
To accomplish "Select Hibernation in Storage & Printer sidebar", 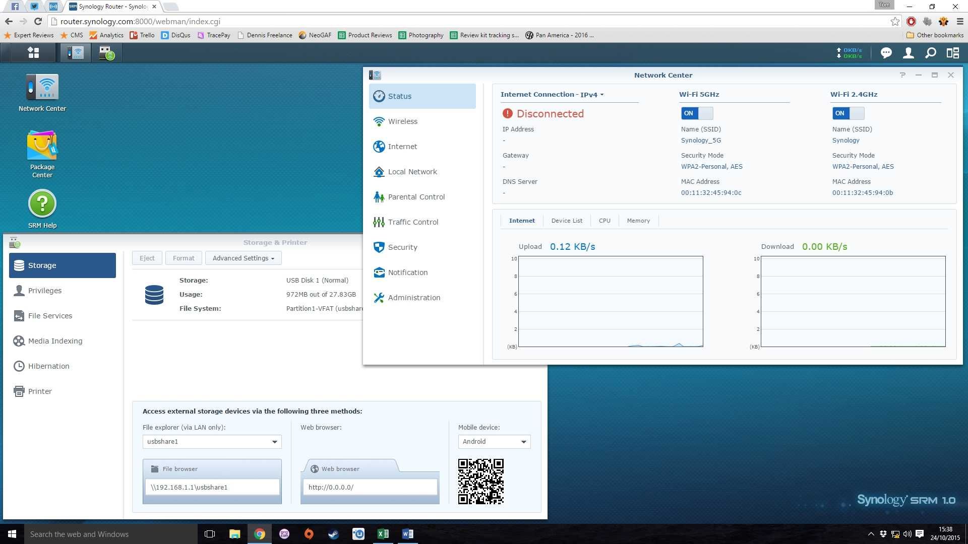I will [63, 366].
